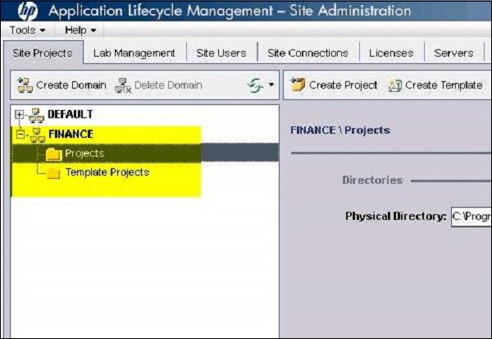Click the Create Project icon
This screenshot has height=339, width=492.
[x=297, y=85]
